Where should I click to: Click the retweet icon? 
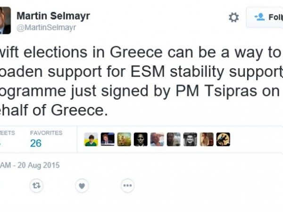[x=36, y=186]
